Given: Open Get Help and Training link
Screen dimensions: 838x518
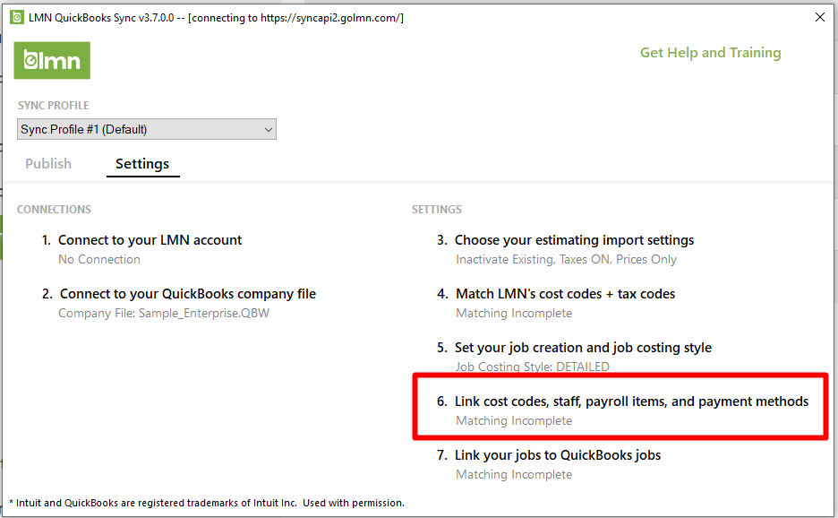Looking at the screenshot, I should [710, 53].
